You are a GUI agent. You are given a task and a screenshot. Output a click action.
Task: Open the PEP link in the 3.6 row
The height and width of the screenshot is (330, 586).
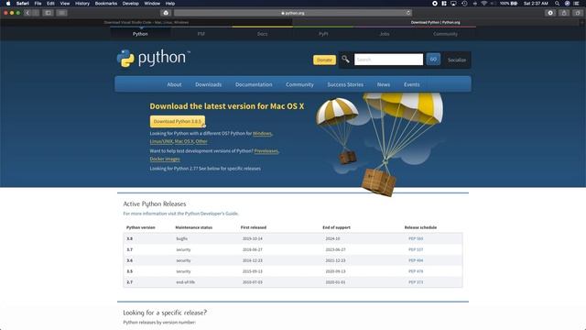(x=416, y=260)
